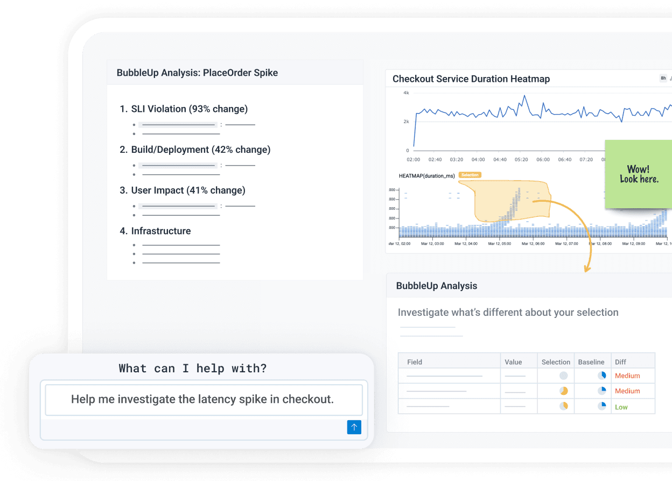Select '3. User Impact (41% change)' heading
The width and height of the screenshot is (672, 481).
pyautogui.click(x=183, y=190)
